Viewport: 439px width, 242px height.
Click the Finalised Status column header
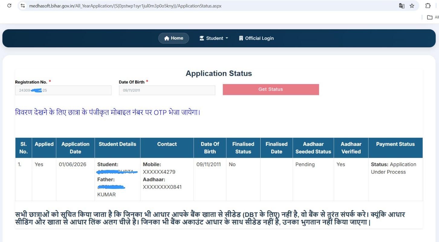[x=243, y=148]
